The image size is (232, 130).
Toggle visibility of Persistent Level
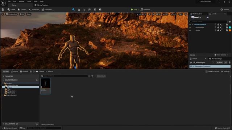click(x=190, y=25)
